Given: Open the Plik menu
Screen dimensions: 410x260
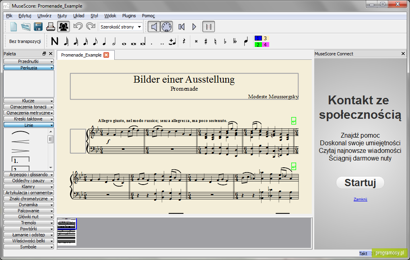Looking at the screenshot, I should tap(9, 16).
